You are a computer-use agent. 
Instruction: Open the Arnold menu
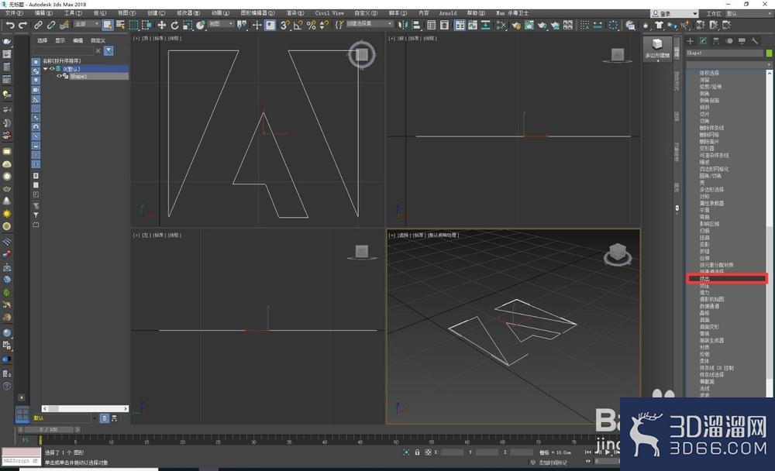coord(448,13)
